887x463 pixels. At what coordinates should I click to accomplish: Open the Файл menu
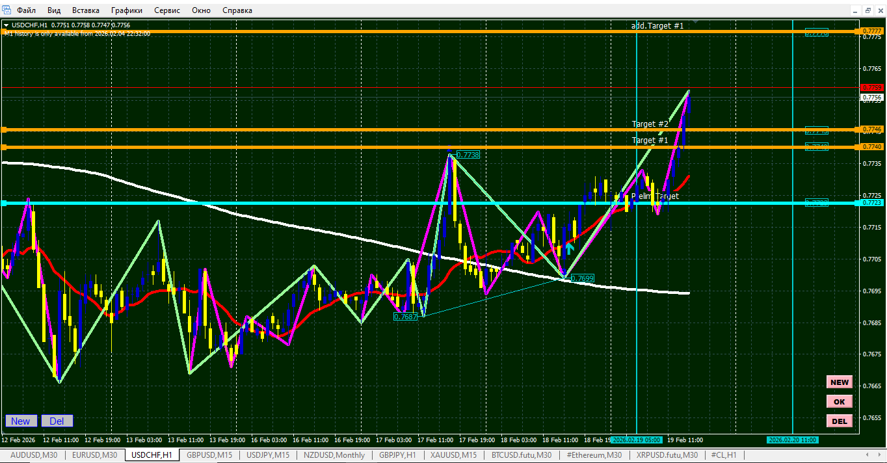26,10
